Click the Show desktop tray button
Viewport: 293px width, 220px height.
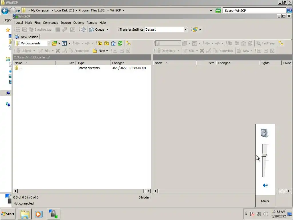coord(290,214)
